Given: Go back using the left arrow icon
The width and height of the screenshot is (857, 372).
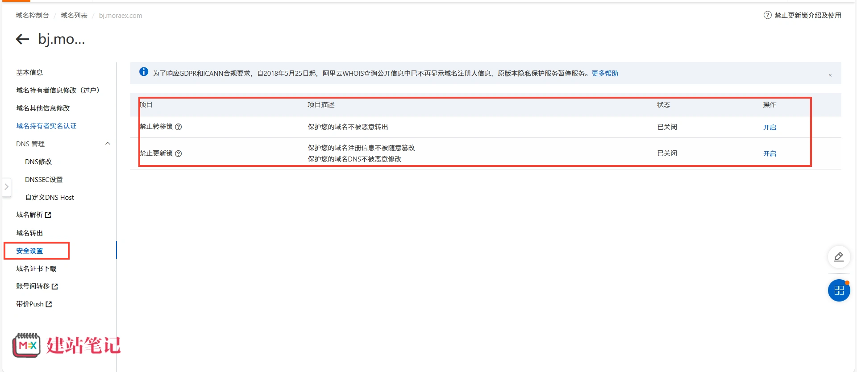Looking at the screenshot, I should (22, 39).
